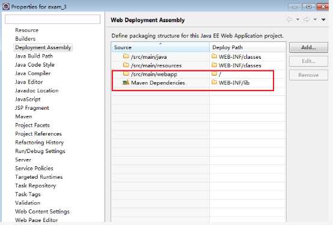Screen dimensions: 333x225
Task: Open Run/Debug Settings page
Action: (40, 151)
